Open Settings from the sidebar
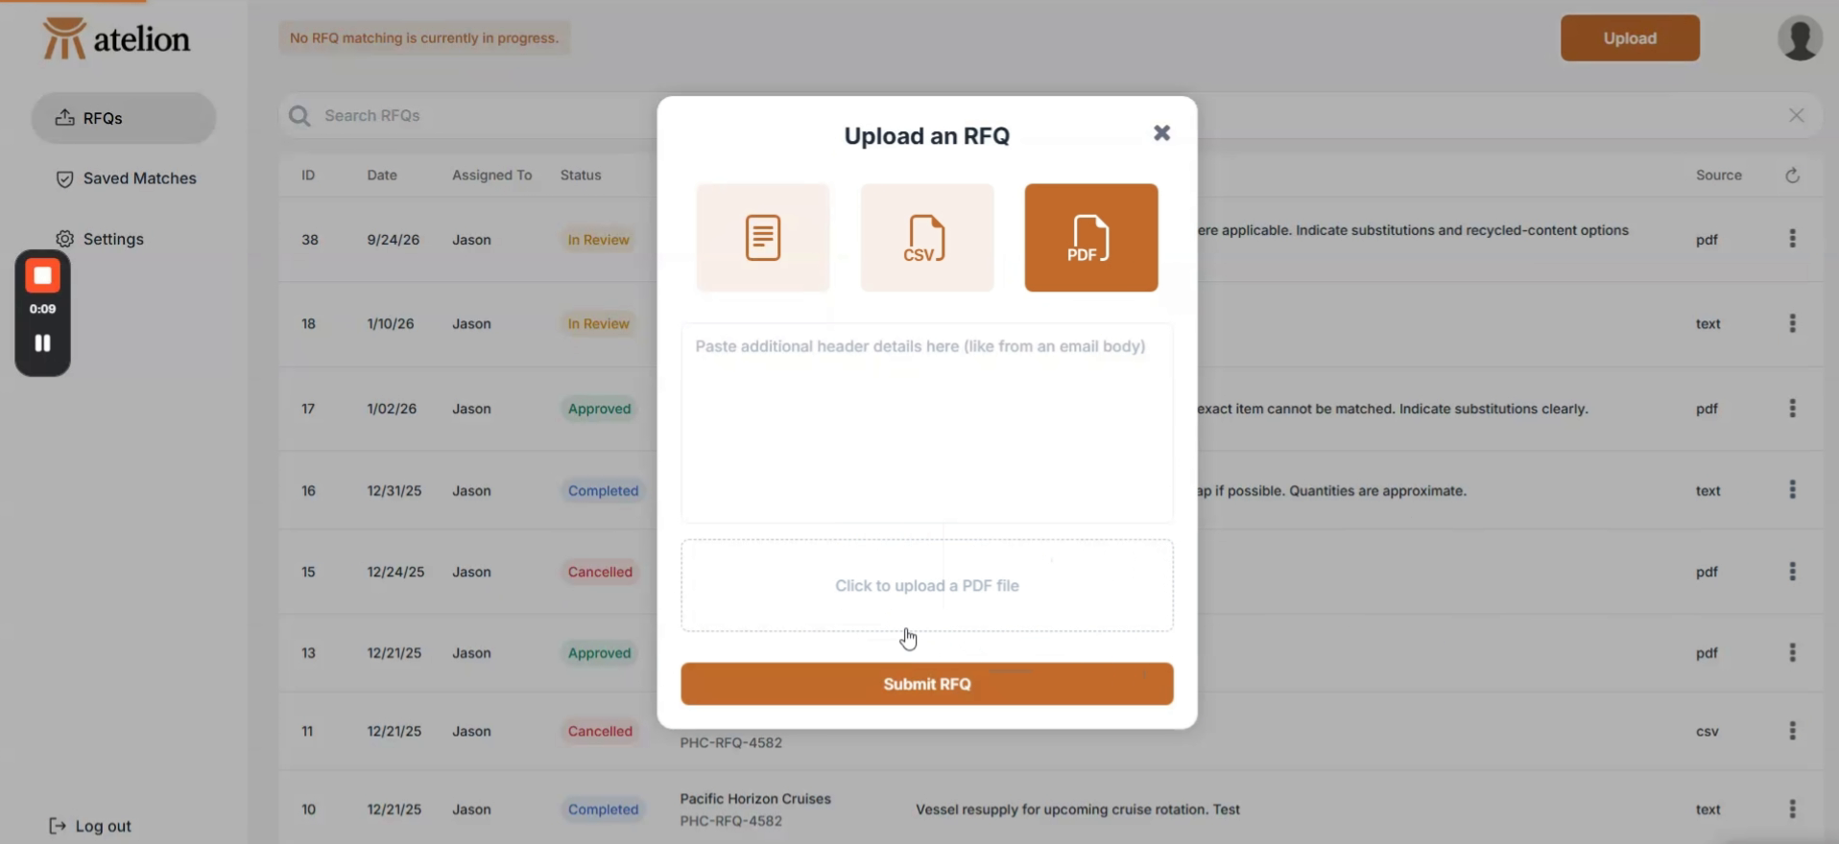Image resolution: width=1839 pixels, height=844 pixels. point(100,239)
